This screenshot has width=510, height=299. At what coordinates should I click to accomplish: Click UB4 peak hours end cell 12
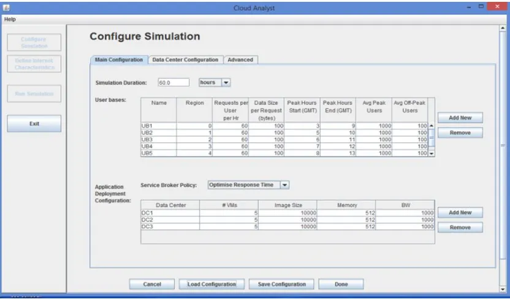338,146
